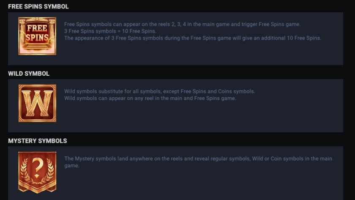Select the MYSTERY SYMBOLS heading
Image resolution: width=355 pixels, height=200 pixels.
point(38,141)
